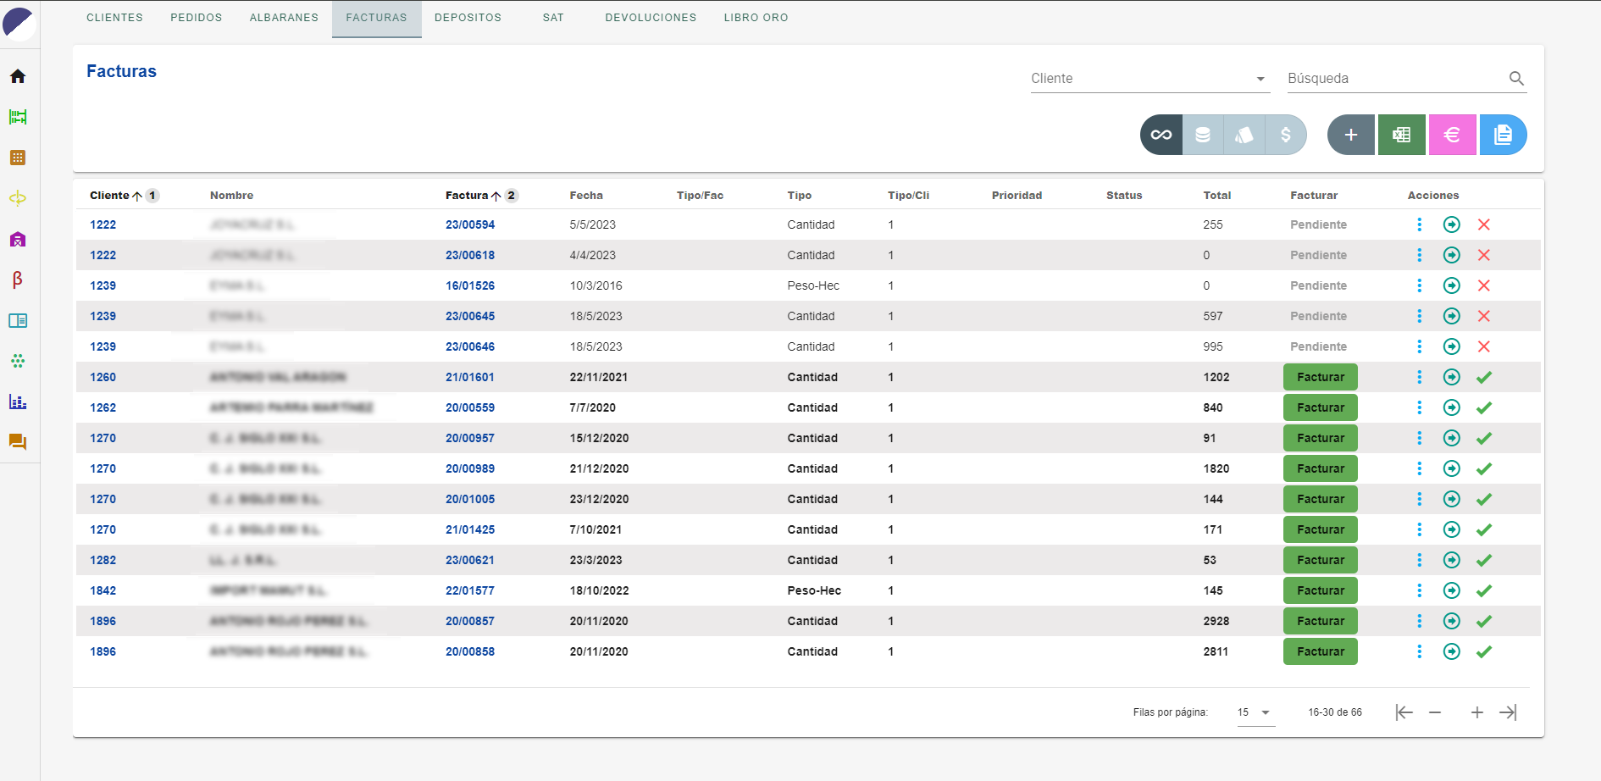Sort by Status column header
The height and width of the screenshot is (781, 1601).
coord(1124,196)
